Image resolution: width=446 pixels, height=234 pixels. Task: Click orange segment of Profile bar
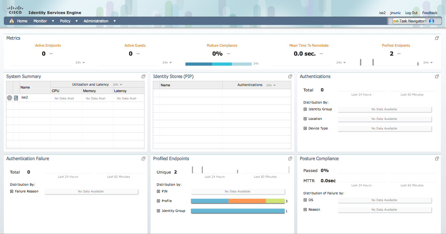pos(247,201)
